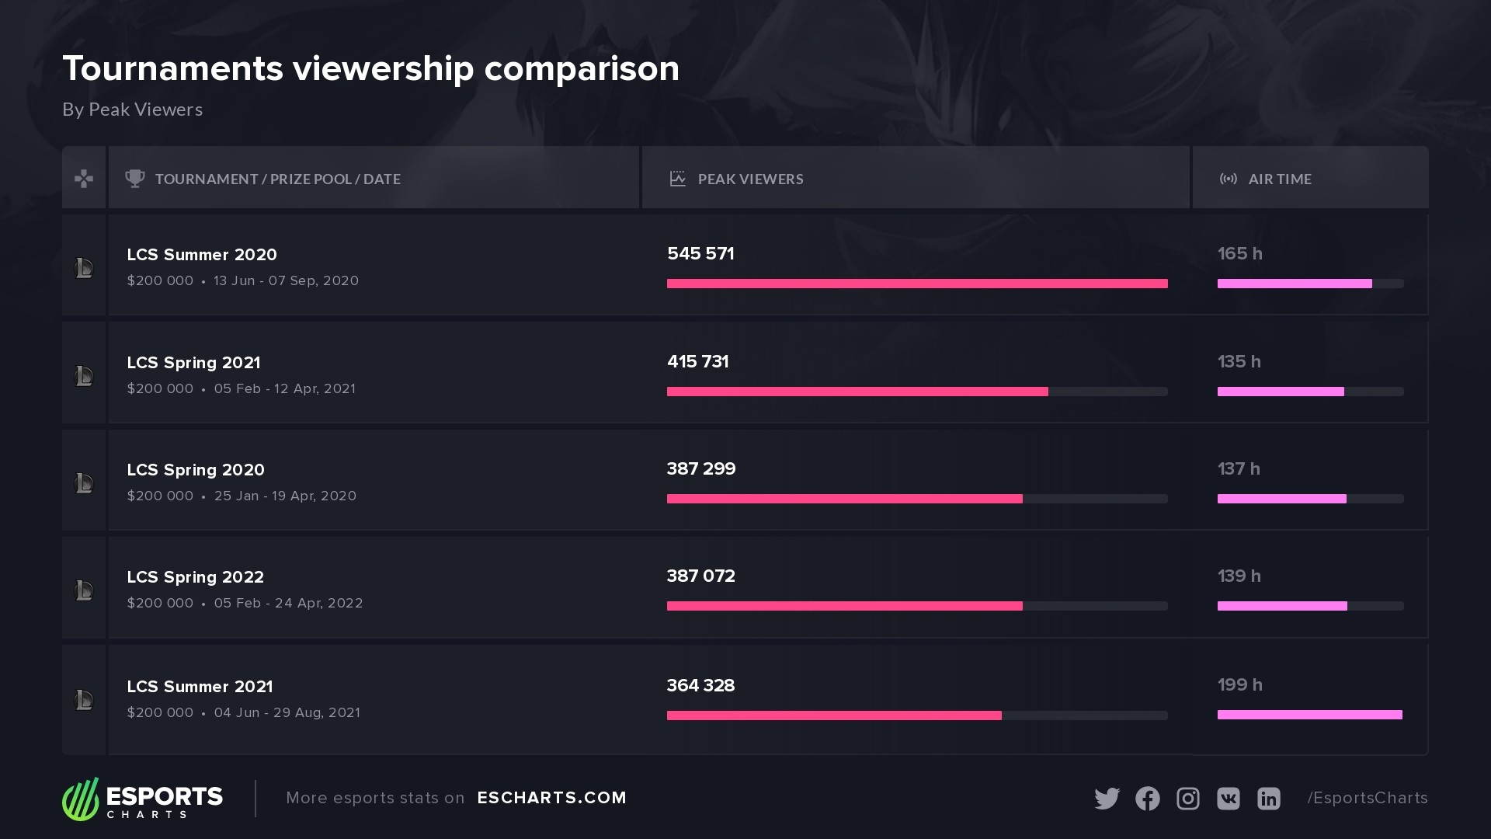Open the ESCHARTS.COM link

[x=551, y=798]
